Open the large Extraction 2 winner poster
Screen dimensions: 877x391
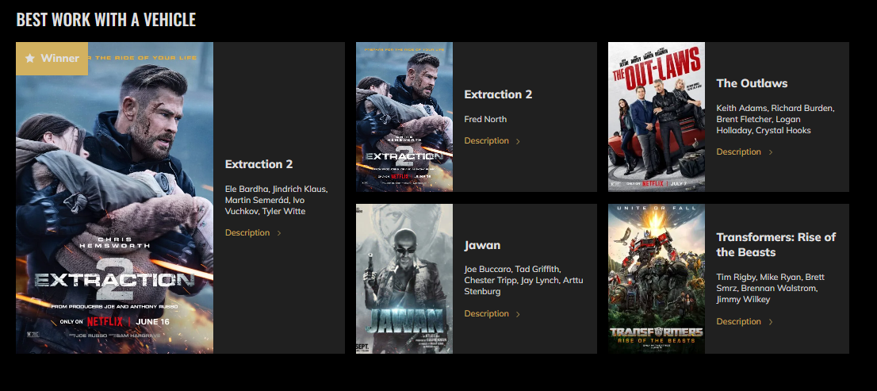(115, 198)
